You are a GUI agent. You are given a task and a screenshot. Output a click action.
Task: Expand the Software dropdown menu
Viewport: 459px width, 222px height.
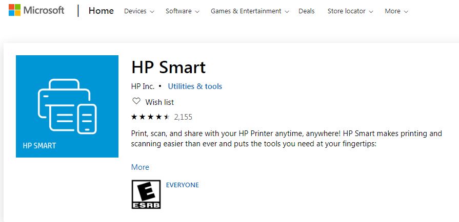[183, 11]
